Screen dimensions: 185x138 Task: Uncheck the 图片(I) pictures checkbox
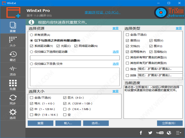click(x=151, y=46)
